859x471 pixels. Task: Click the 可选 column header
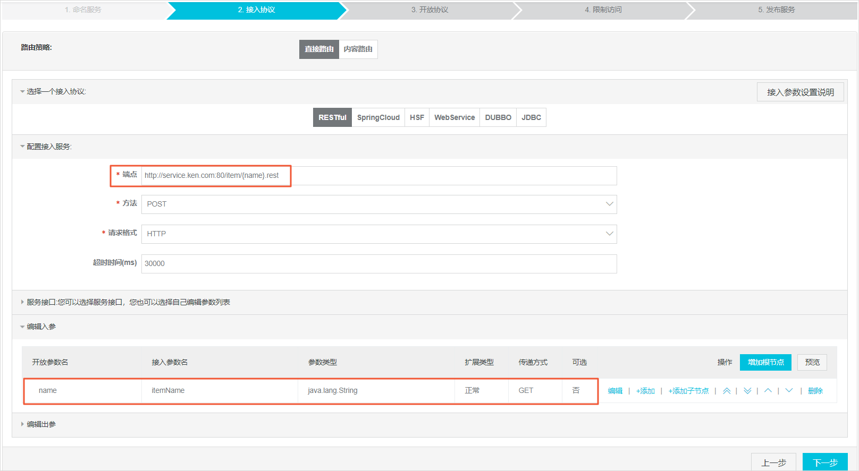579,362
